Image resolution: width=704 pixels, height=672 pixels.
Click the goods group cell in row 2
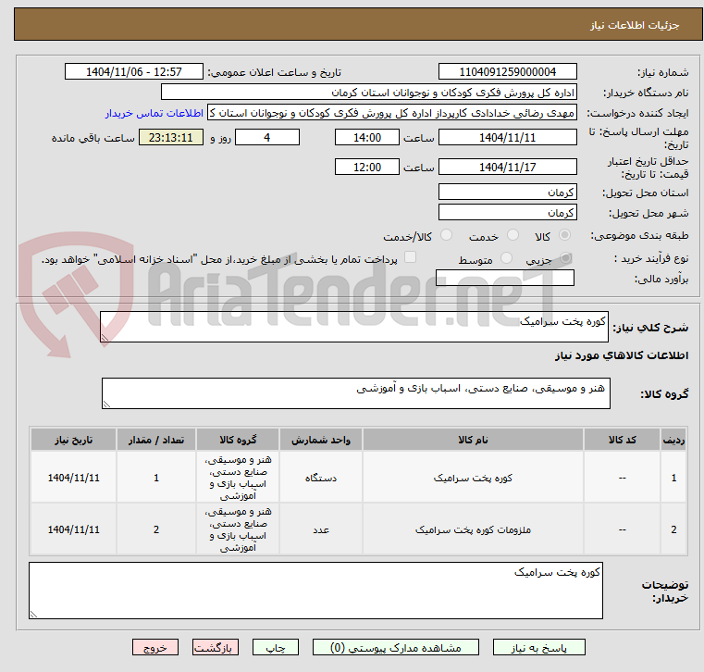238,529
